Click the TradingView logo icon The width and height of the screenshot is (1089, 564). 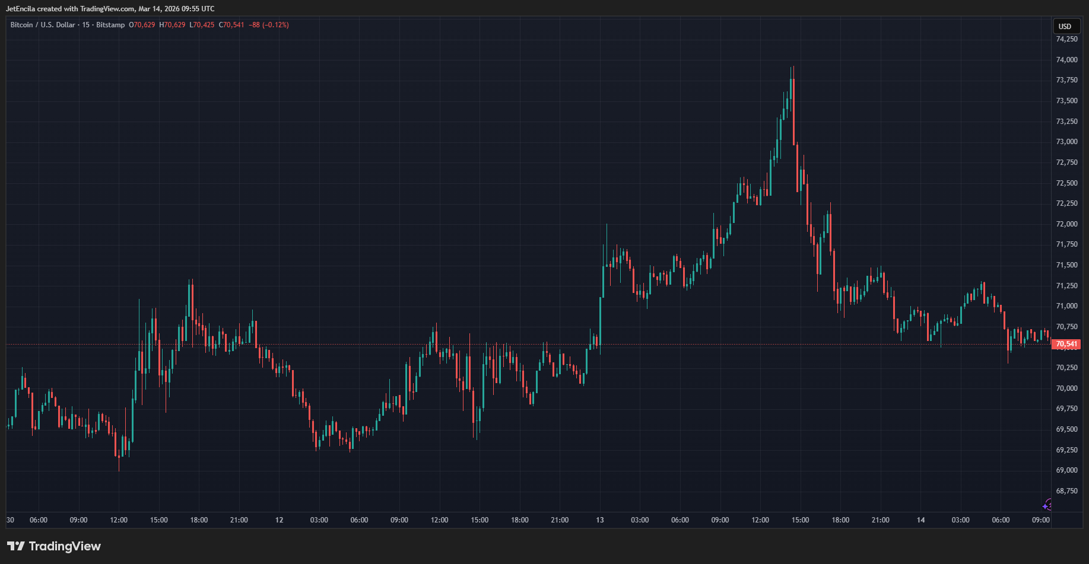pos(16,546)
